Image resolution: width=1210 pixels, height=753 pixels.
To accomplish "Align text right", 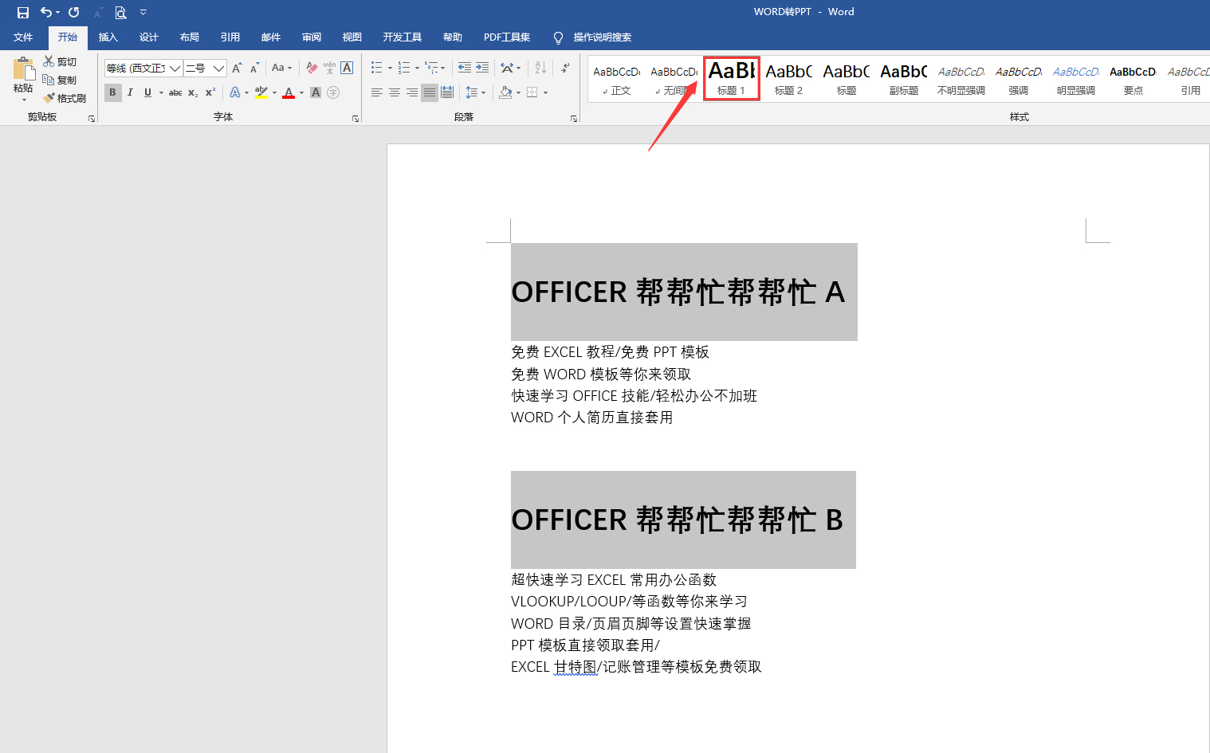I will [412, 92].
